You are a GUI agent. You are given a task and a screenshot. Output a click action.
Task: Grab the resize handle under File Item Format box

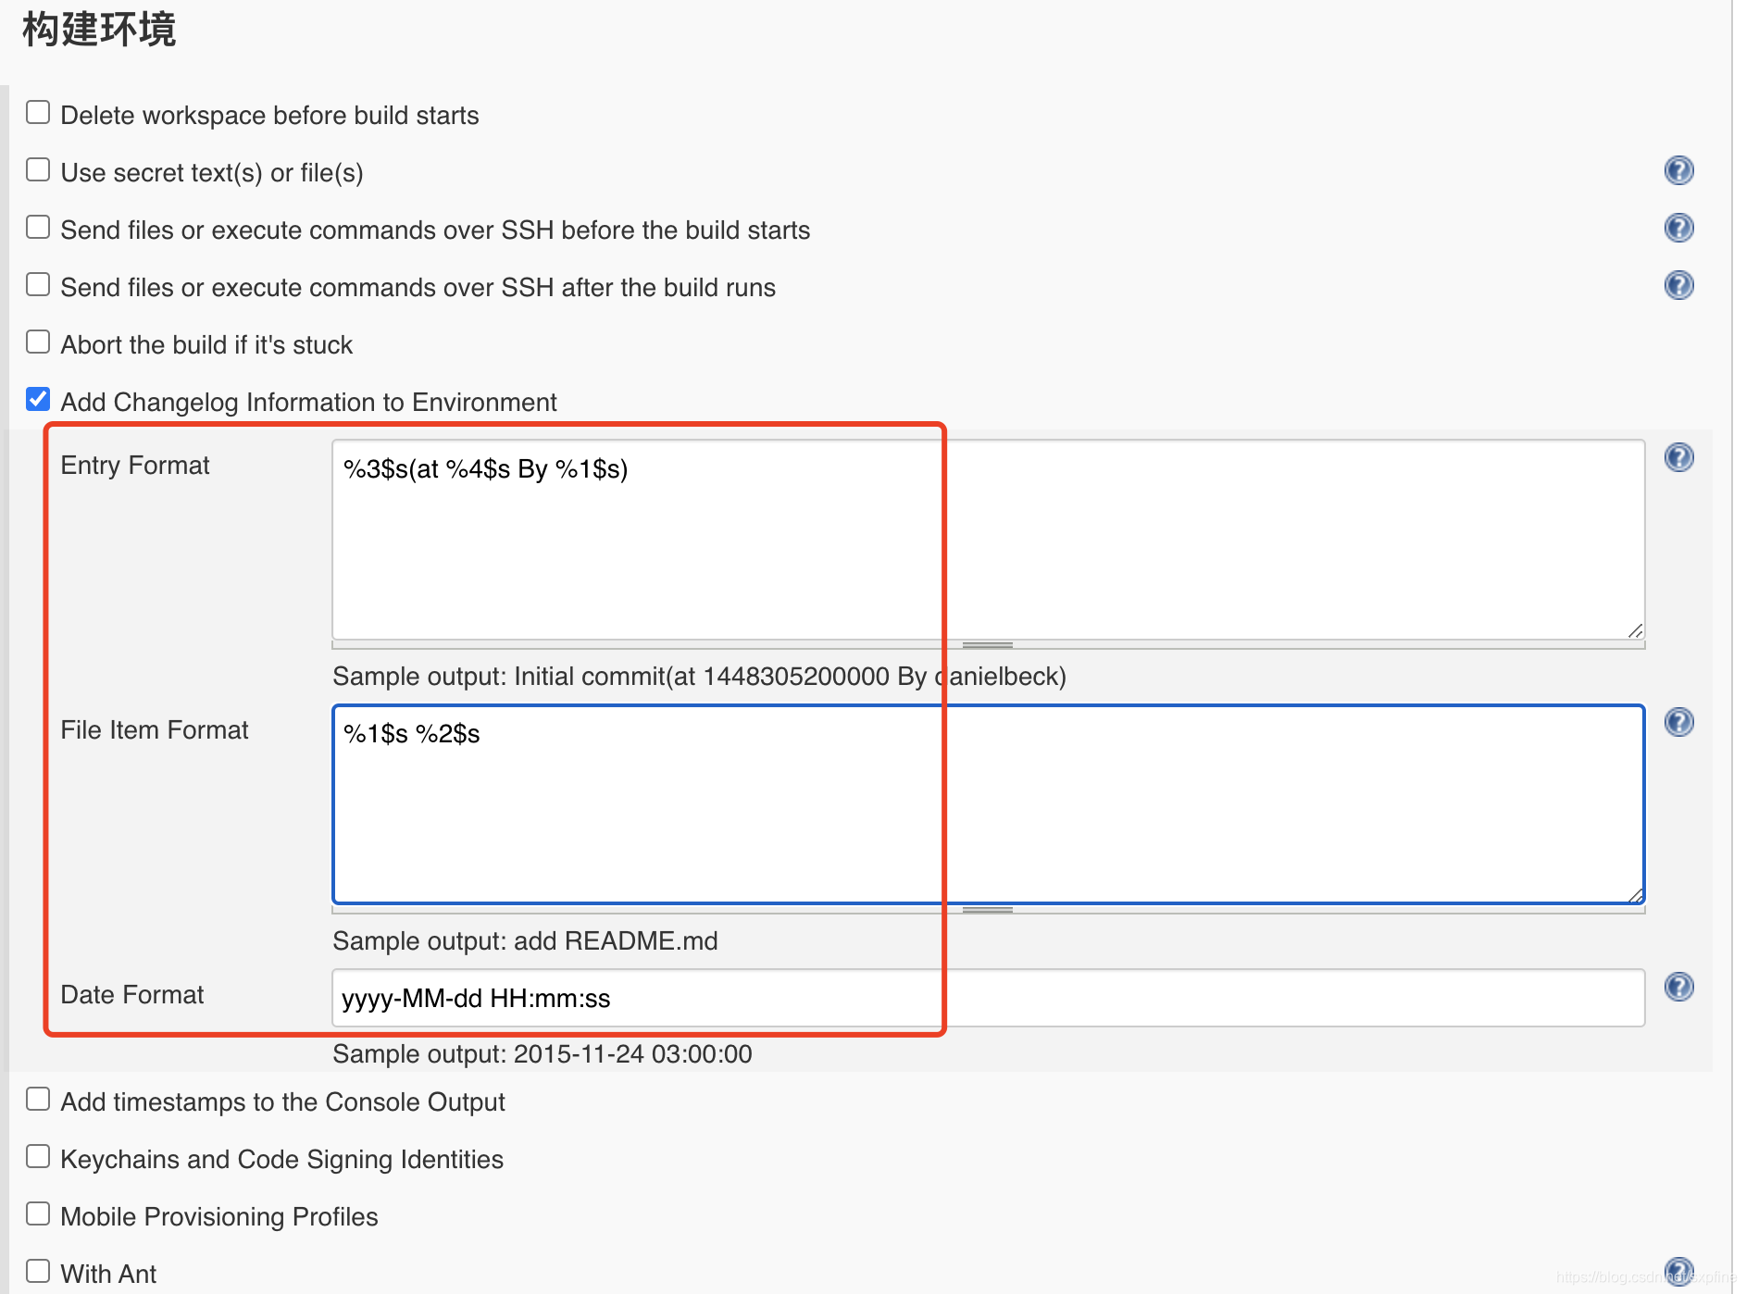click(x=988, y=909)
